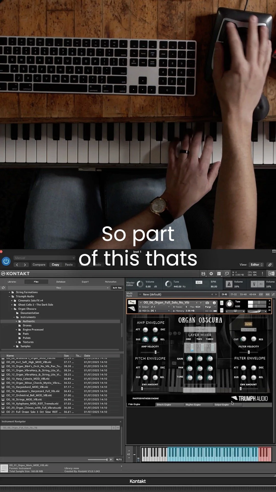Viewport: 276px width, 492px height.
Task: Go to next preset arrow in plugin header
Action: click(25, 265)
